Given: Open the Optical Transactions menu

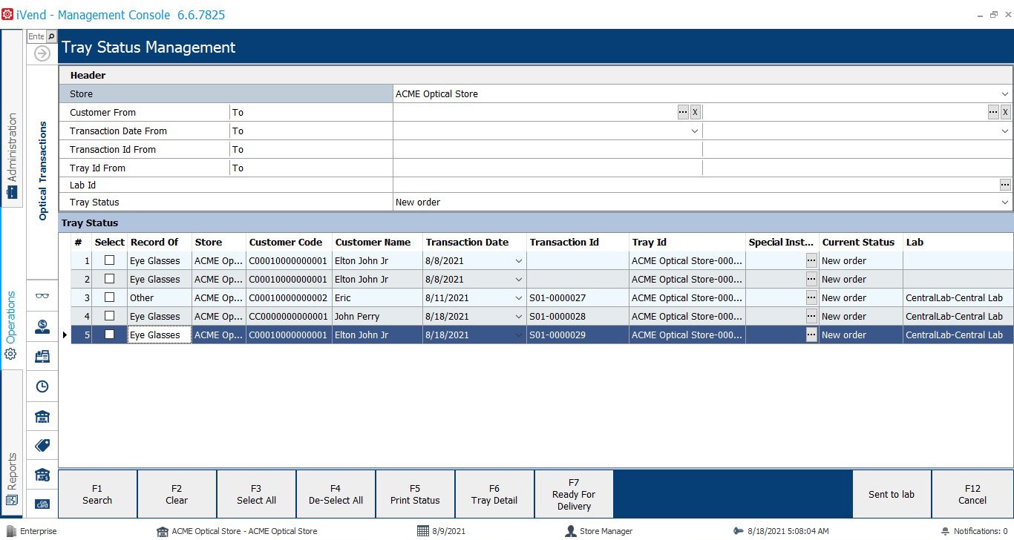Looking at the screenshot, I should coord(44,159).
